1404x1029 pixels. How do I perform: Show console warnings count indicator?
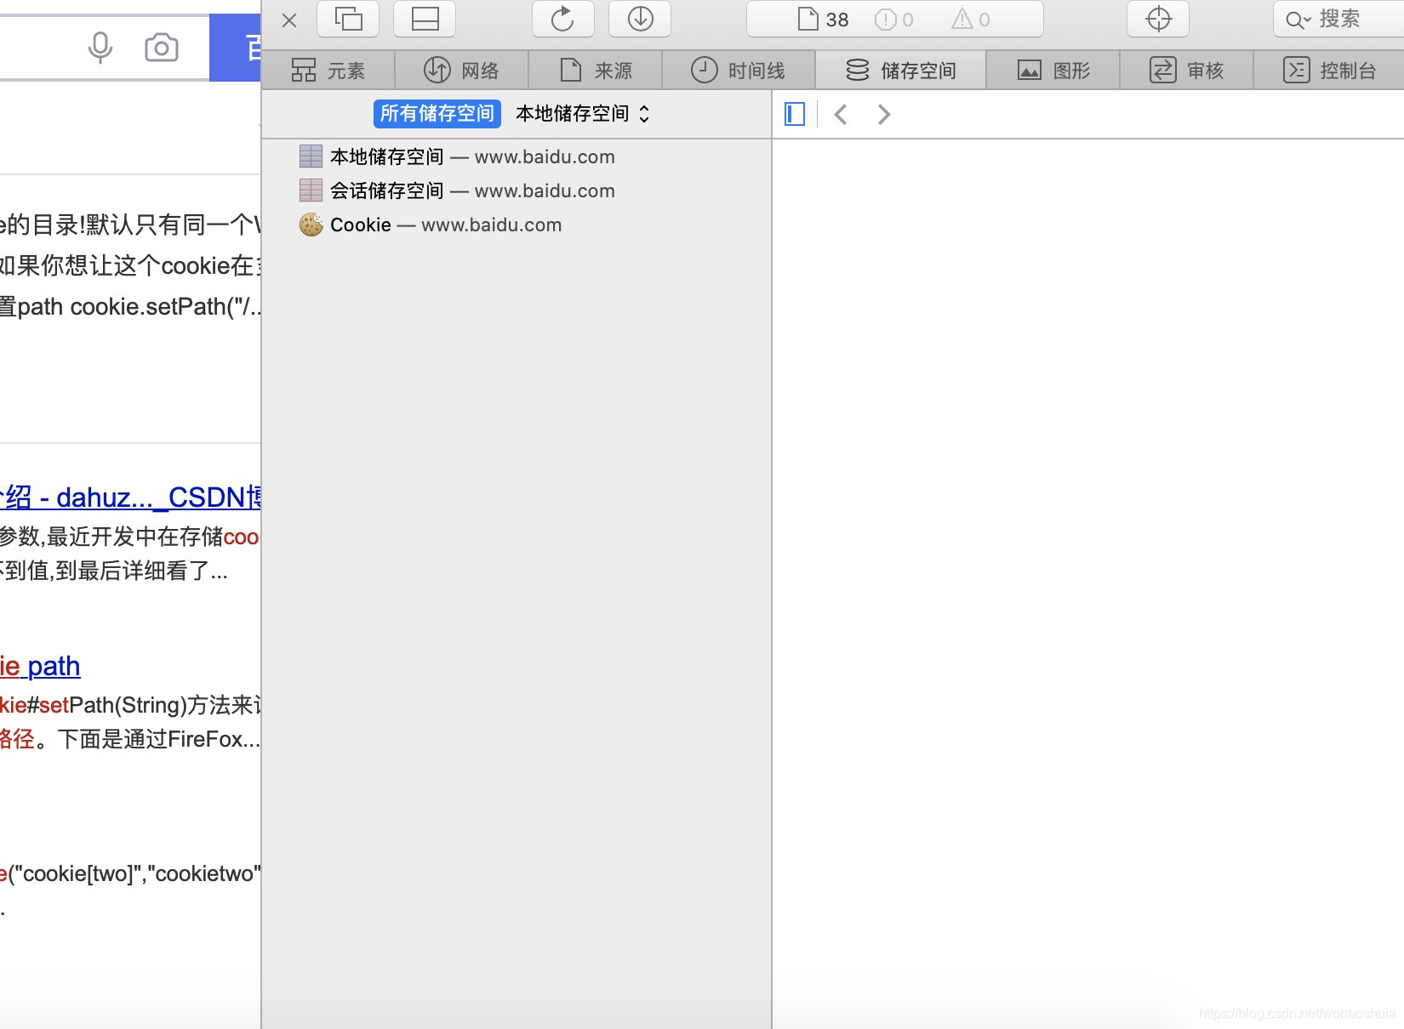pos(971,20)
